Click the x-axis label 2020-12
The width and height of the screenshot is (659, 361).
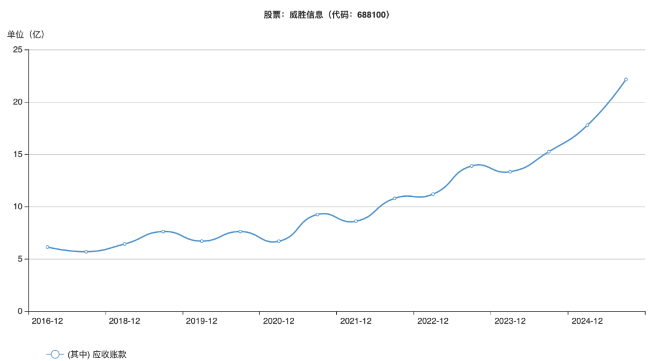[279, 321]
